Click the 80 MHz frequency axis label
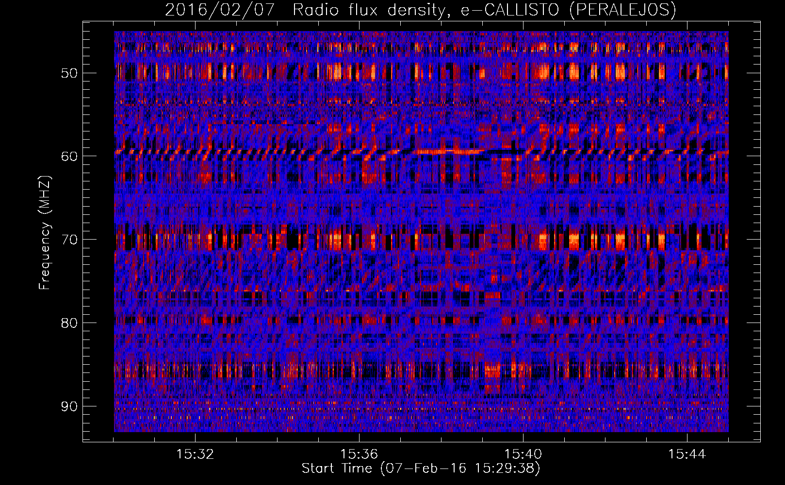This screenshot has width=785, height=485. [x=69, y=323]
